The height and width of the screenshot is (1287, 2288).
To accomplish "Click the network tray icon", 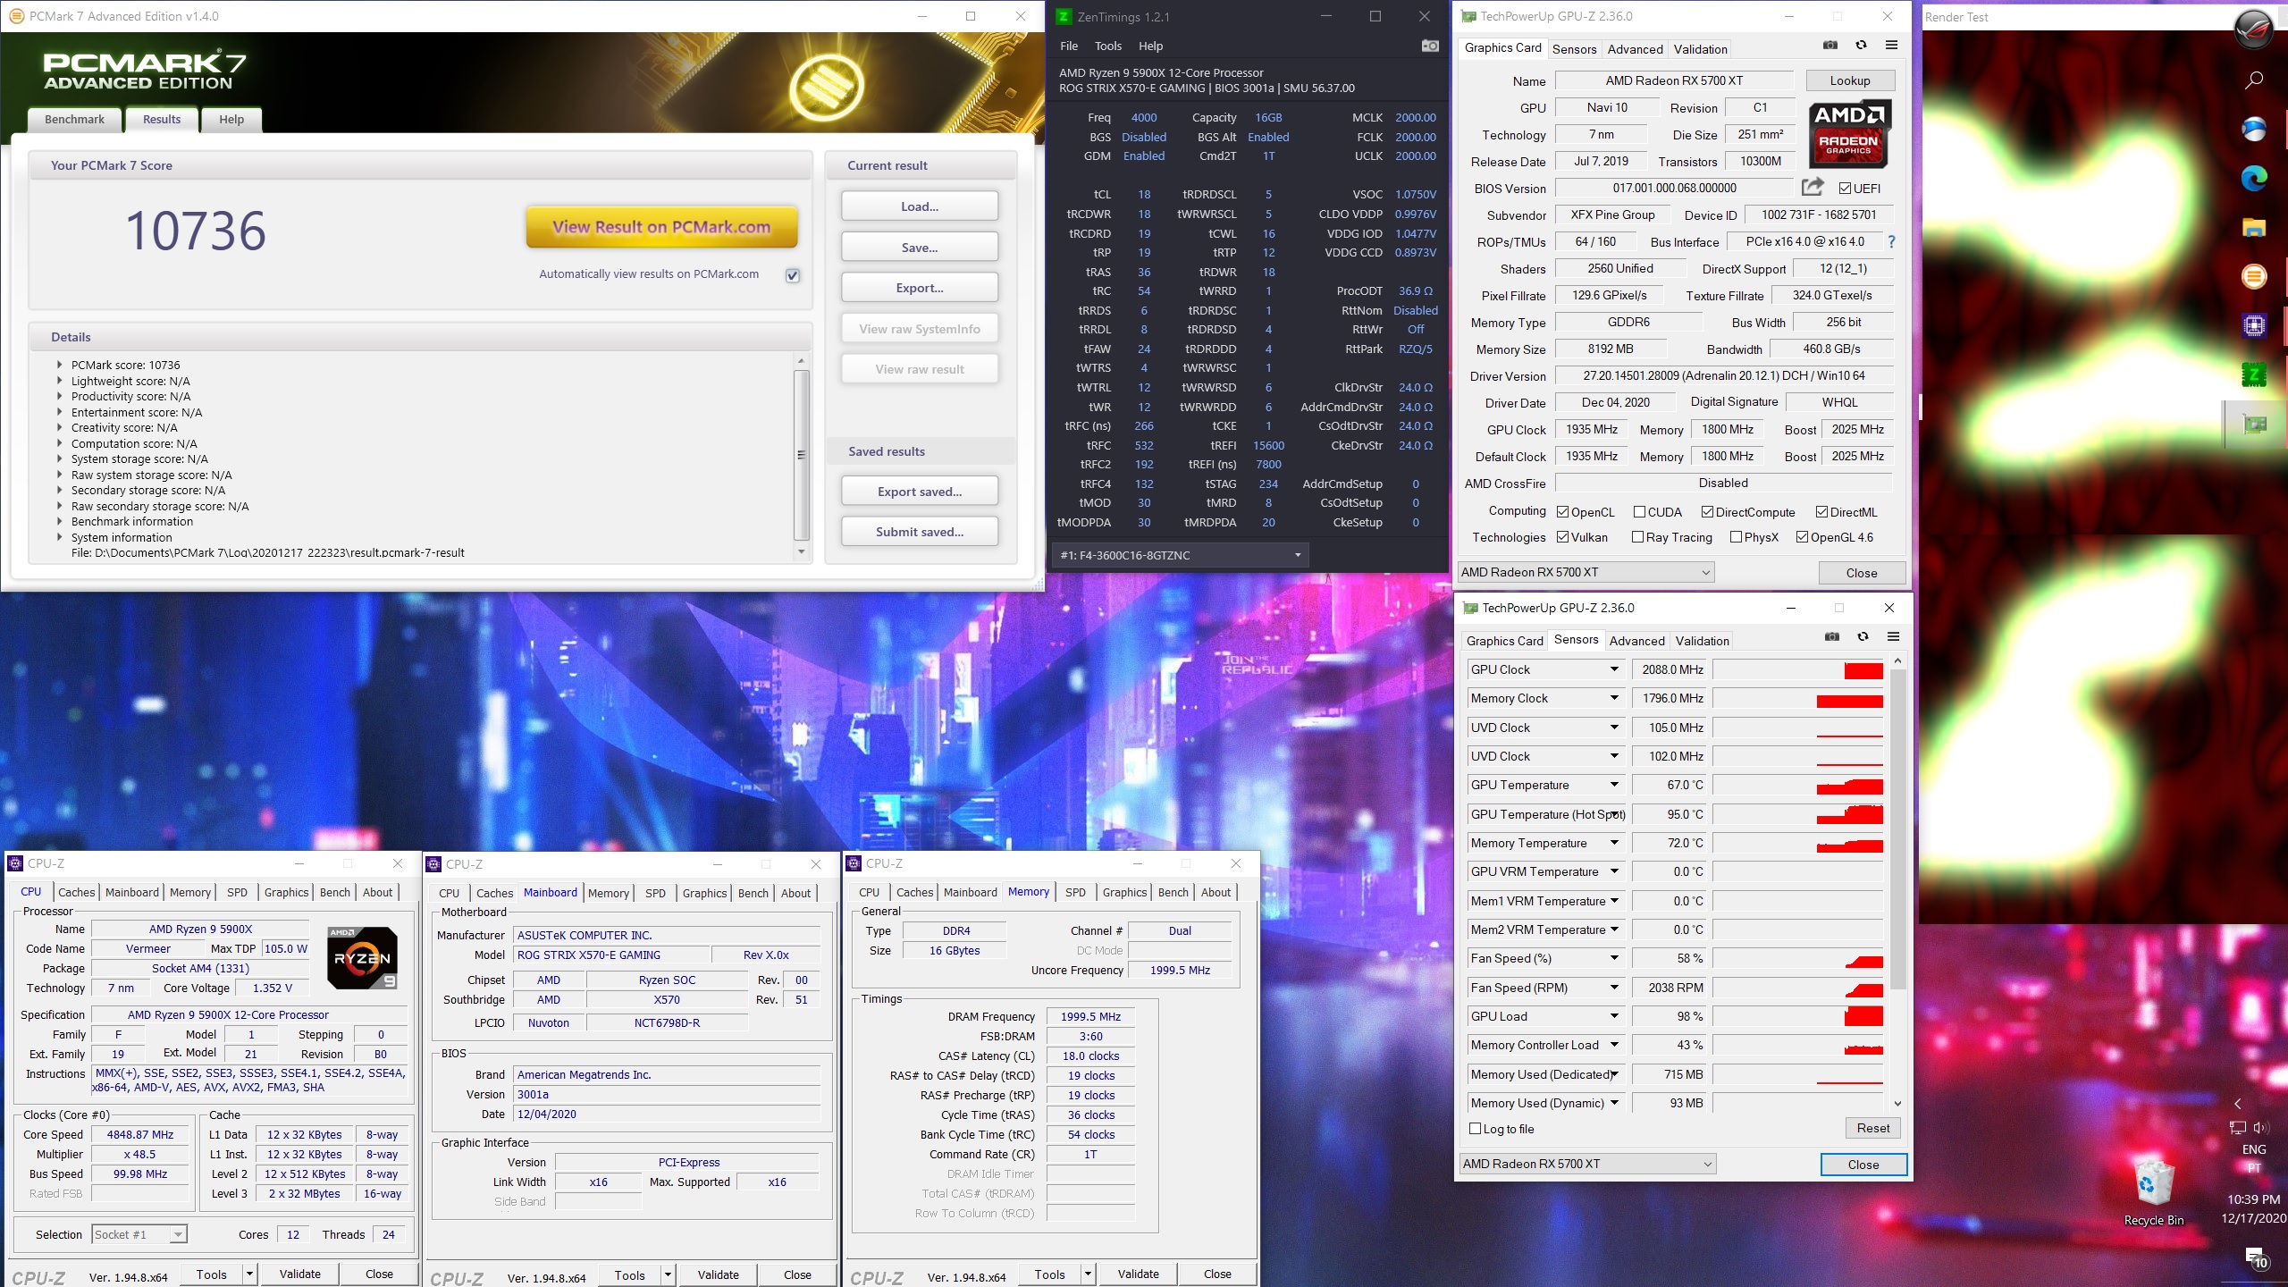I will click(x=2238, y=1128).
